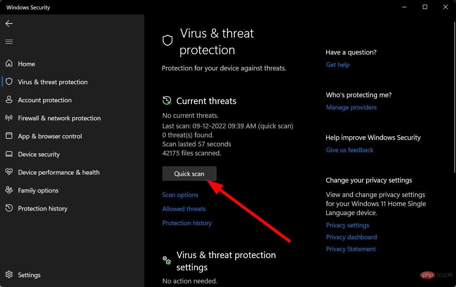Select Virus & threat protection sidebar item
This screenshot has width=456, height=287.
(x=53, y=82)
